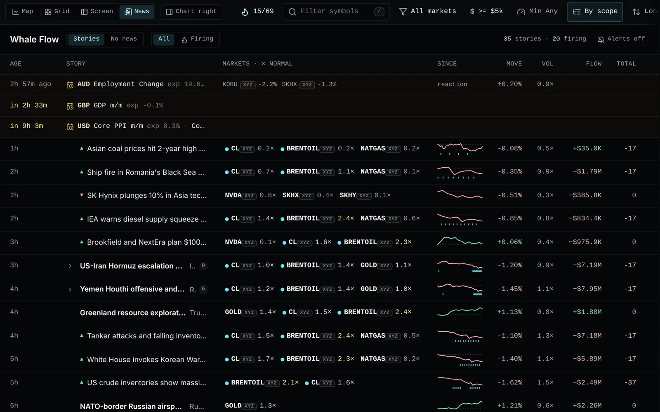This screenshot has width=660, height=412.
Task: Click the 9 count badge on US-Iran row
Action: 203,266
